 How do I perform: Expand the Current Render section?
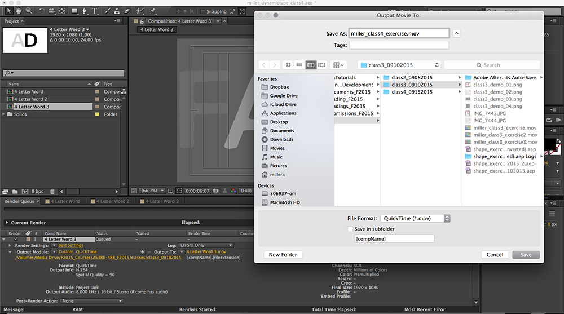coord(7,223)
